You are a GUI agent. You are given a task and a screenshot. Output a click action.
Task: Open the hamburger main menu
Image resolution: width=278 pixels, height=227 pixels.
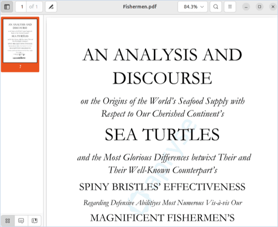click(230, 7)
